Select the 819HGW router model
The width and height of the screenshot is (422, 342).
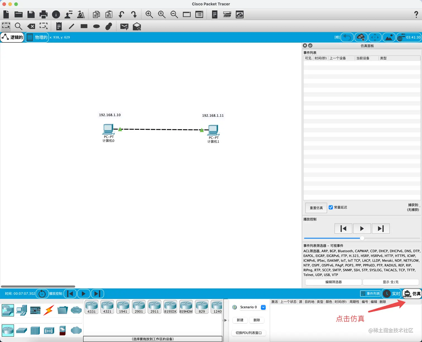click(x=186, y=307)
